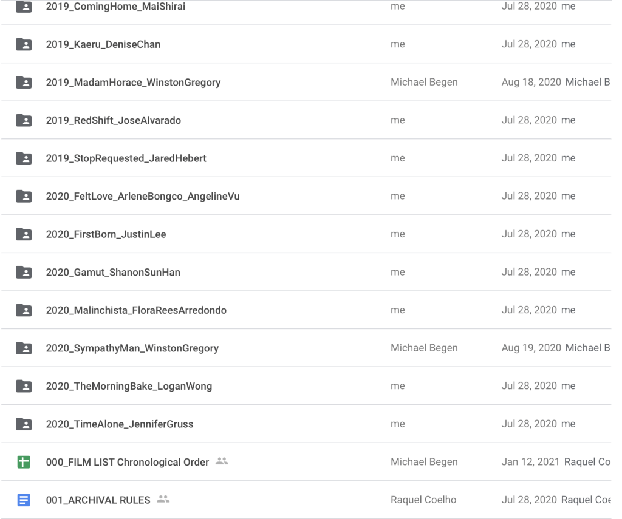Open 000_FILM LIST Chronological Order spreadsheet name
The image size is (622, 519).
pos(127,462)
